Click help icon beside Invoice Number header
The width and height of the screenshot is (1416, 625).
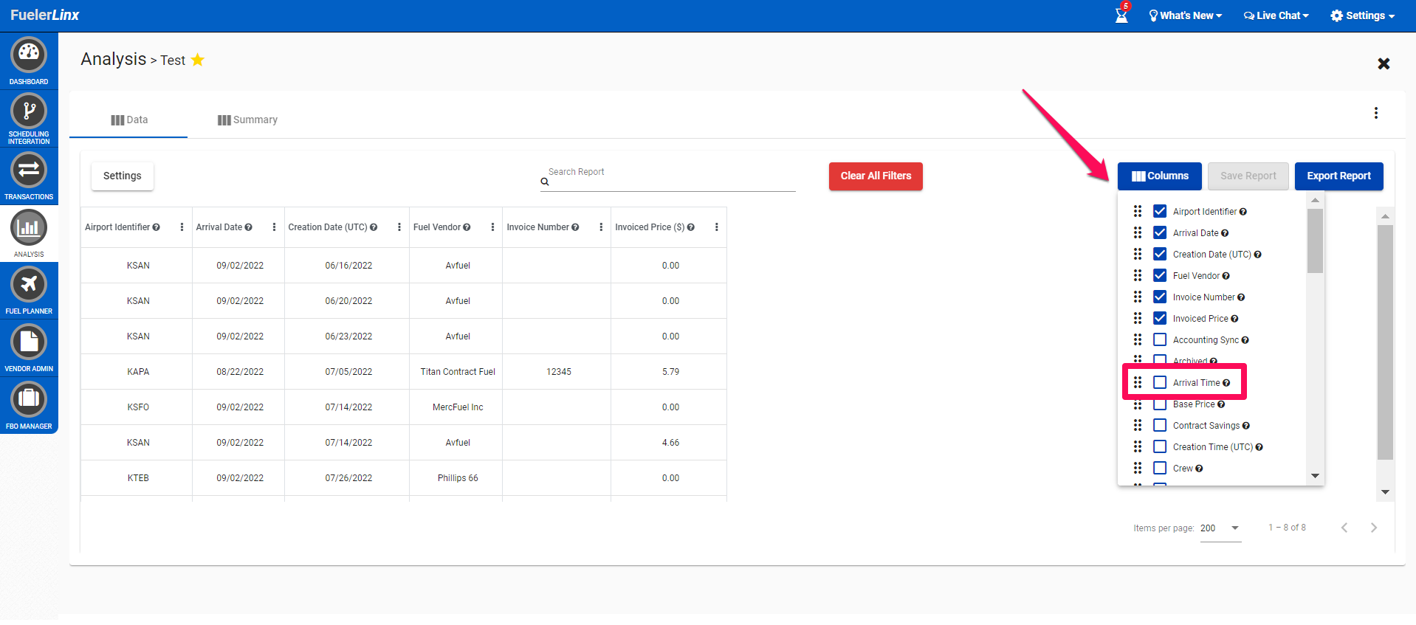pyautogui.click(x=575, y=227)
